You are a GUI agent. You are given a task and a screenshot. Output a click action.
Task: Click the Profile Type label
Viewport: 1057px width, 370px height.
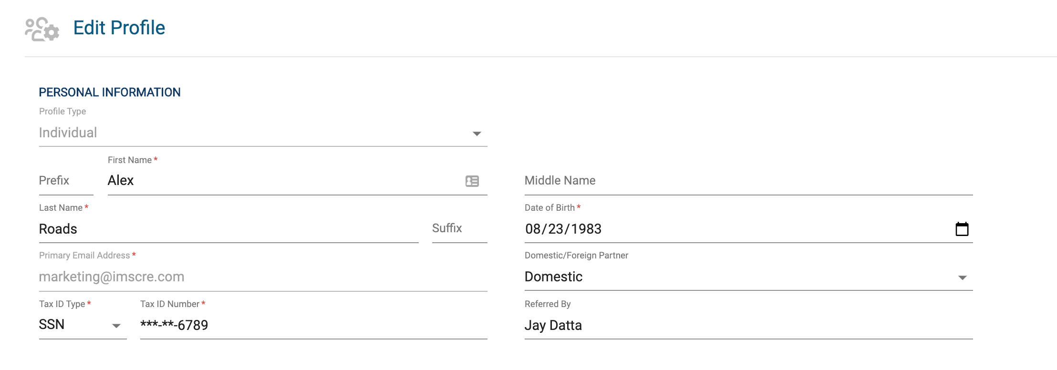point(62,112)
